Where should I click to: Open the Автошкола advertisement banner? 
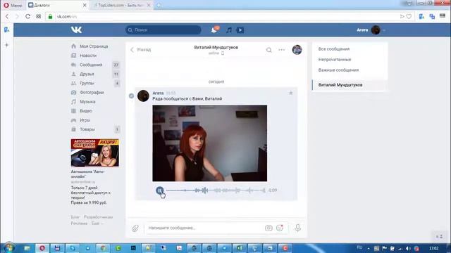tap(95, 153)
